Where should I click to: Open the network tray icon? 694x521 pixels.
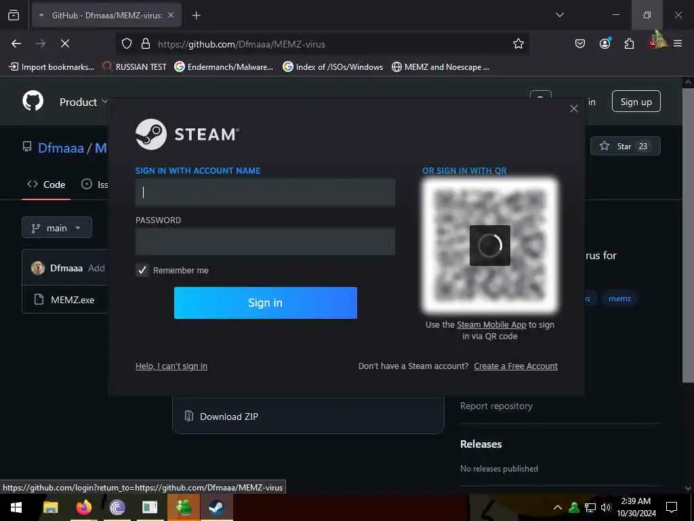590,507
